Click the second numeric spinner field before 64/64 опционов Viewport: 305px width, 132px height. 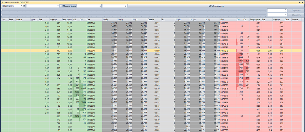[115, 6]
